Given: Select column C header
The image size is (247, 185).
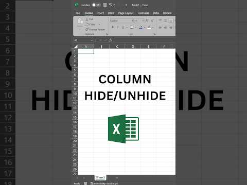Looking at the screenshot, I should (117, 47).
